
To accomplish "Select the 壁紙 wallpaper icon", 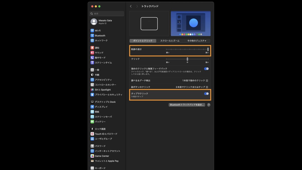I will click(92, 112).
